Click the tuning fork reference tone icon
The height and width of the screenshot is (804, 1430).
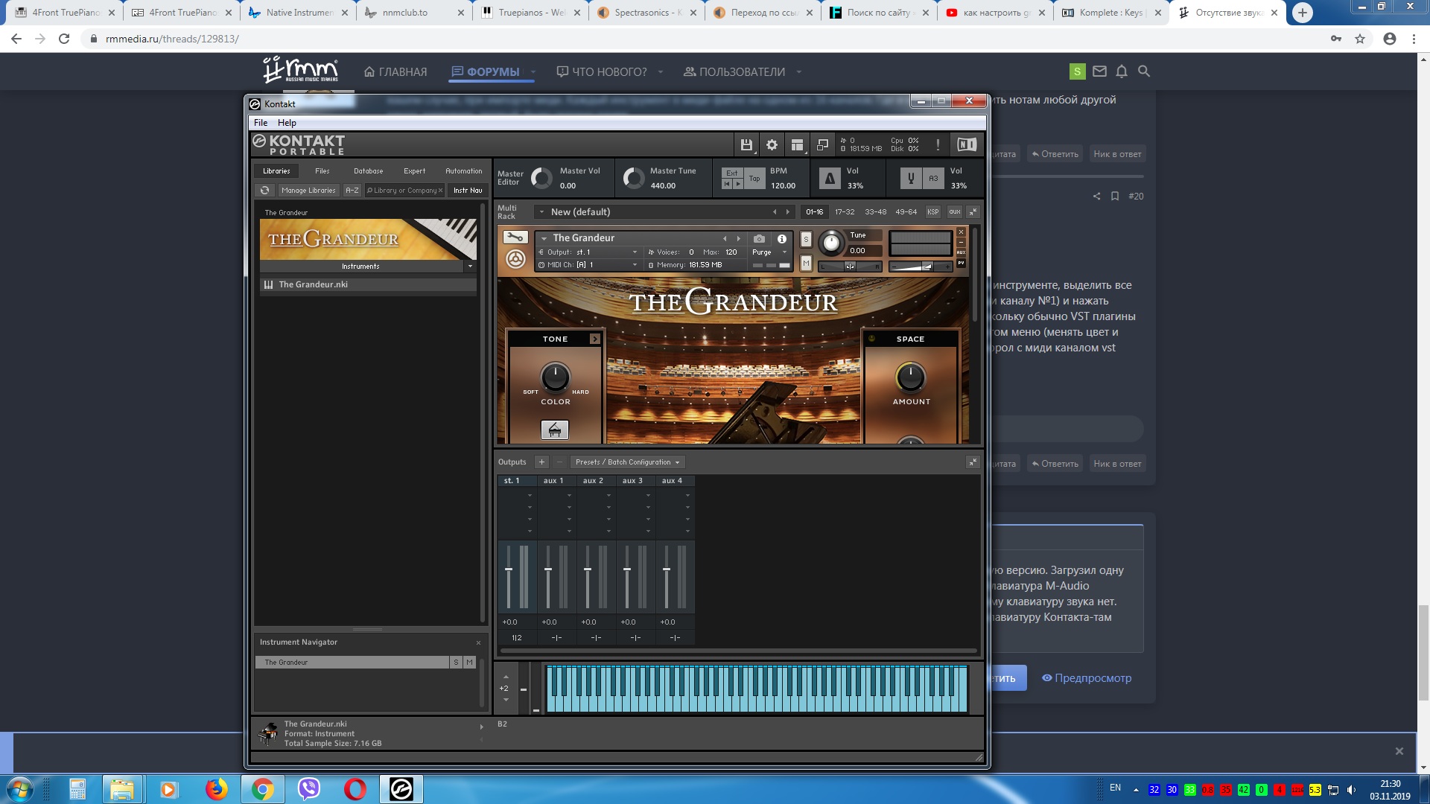tap(910, 178)
